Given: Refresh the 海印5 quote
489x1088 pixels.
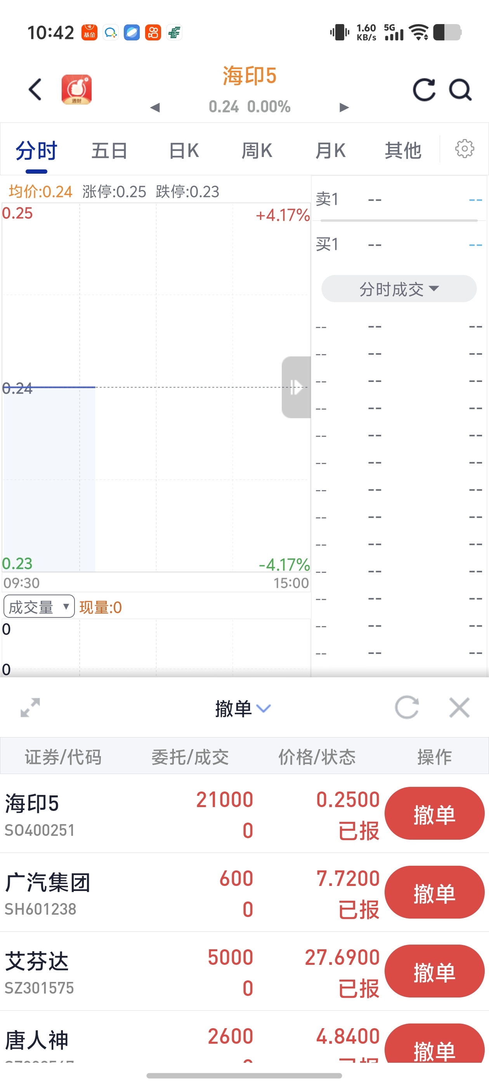Looking at the screenshot, I should click(423, 89).
